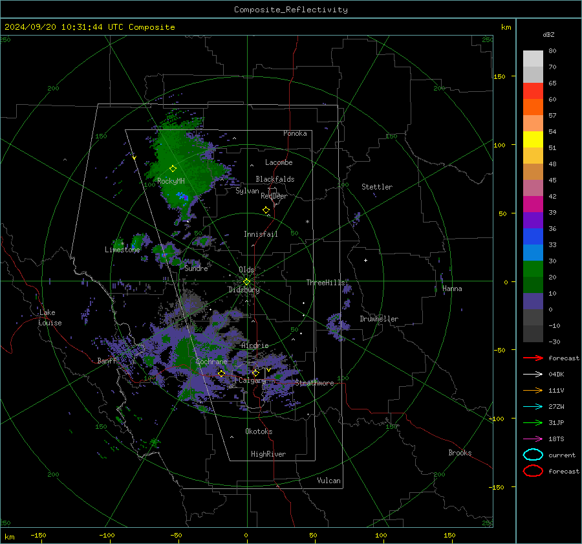
Task: Select the purple swatch between 39 and 36 dBZ
Action: coord(533,221)
